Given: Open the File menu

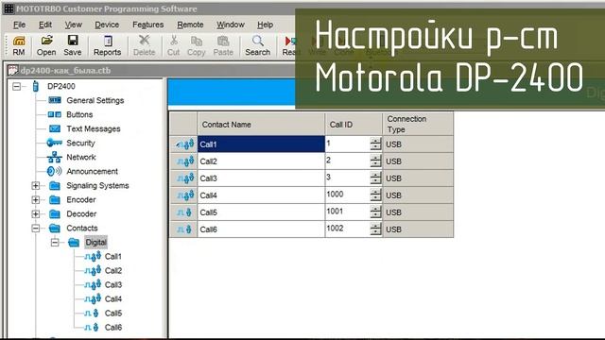Looking at the screenshot, I should (19, 25).
